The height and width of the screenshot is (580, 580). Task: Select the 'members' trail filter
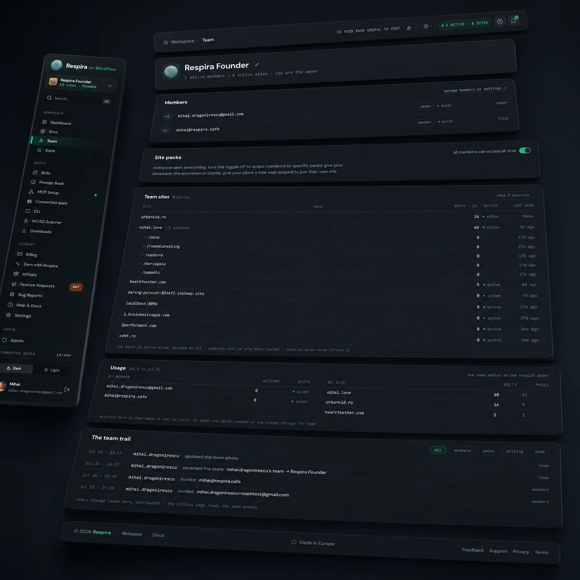(x=462, y=450)
